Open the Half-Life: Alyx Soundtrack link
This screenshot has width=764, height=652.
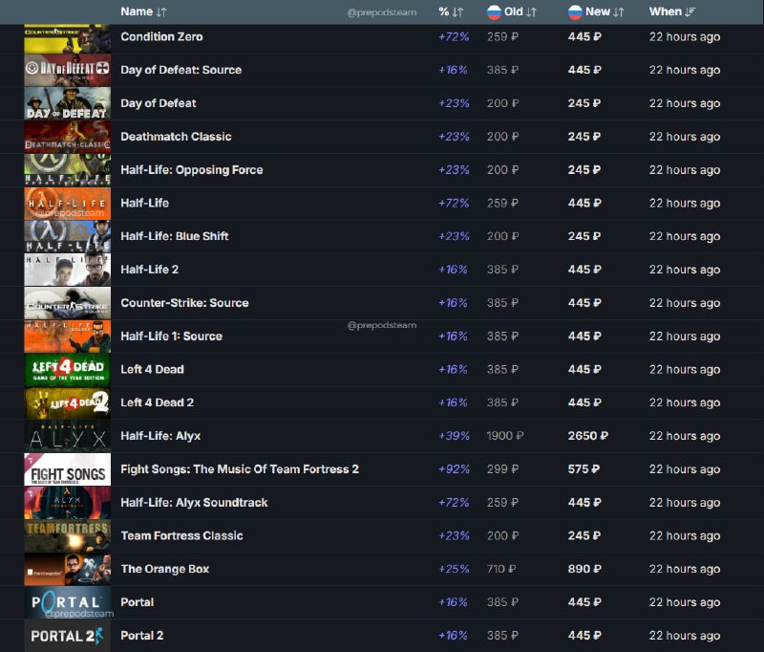click(194, 503)
